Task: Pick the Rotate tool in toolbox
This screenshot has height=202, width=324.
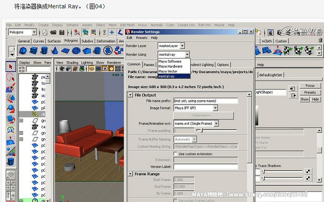Action: [10, 109]
